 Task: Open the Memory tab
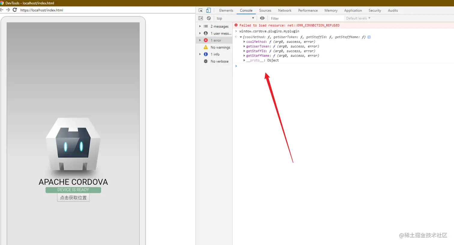pyautogui.click(x=331, y=10)
